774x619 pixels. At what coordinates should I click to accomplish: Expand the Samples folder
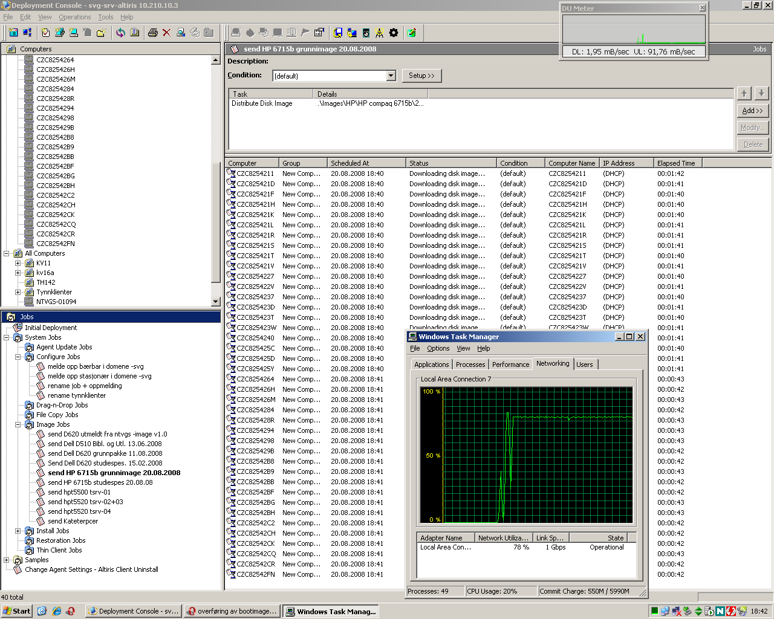click(x=7, y=560)
